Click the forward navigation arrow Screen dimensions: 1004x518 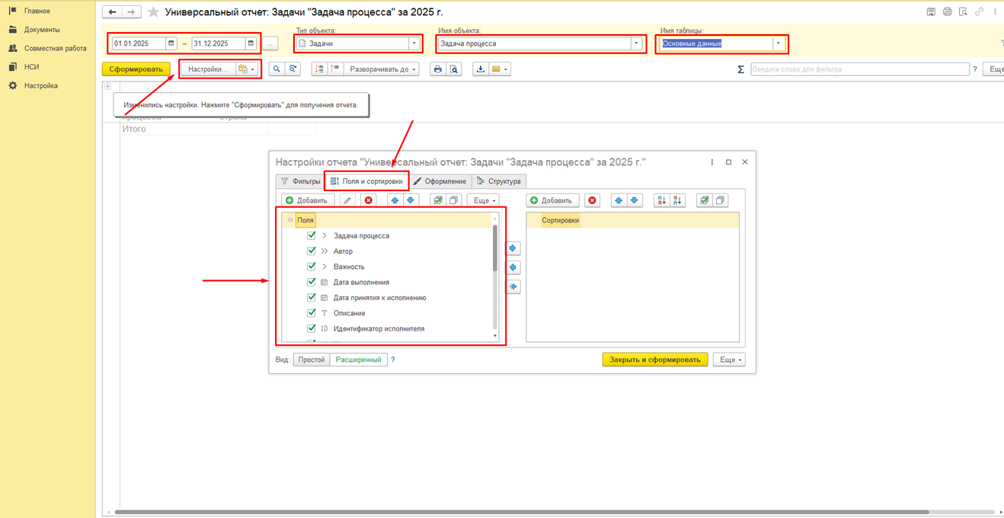pos(131,12)
